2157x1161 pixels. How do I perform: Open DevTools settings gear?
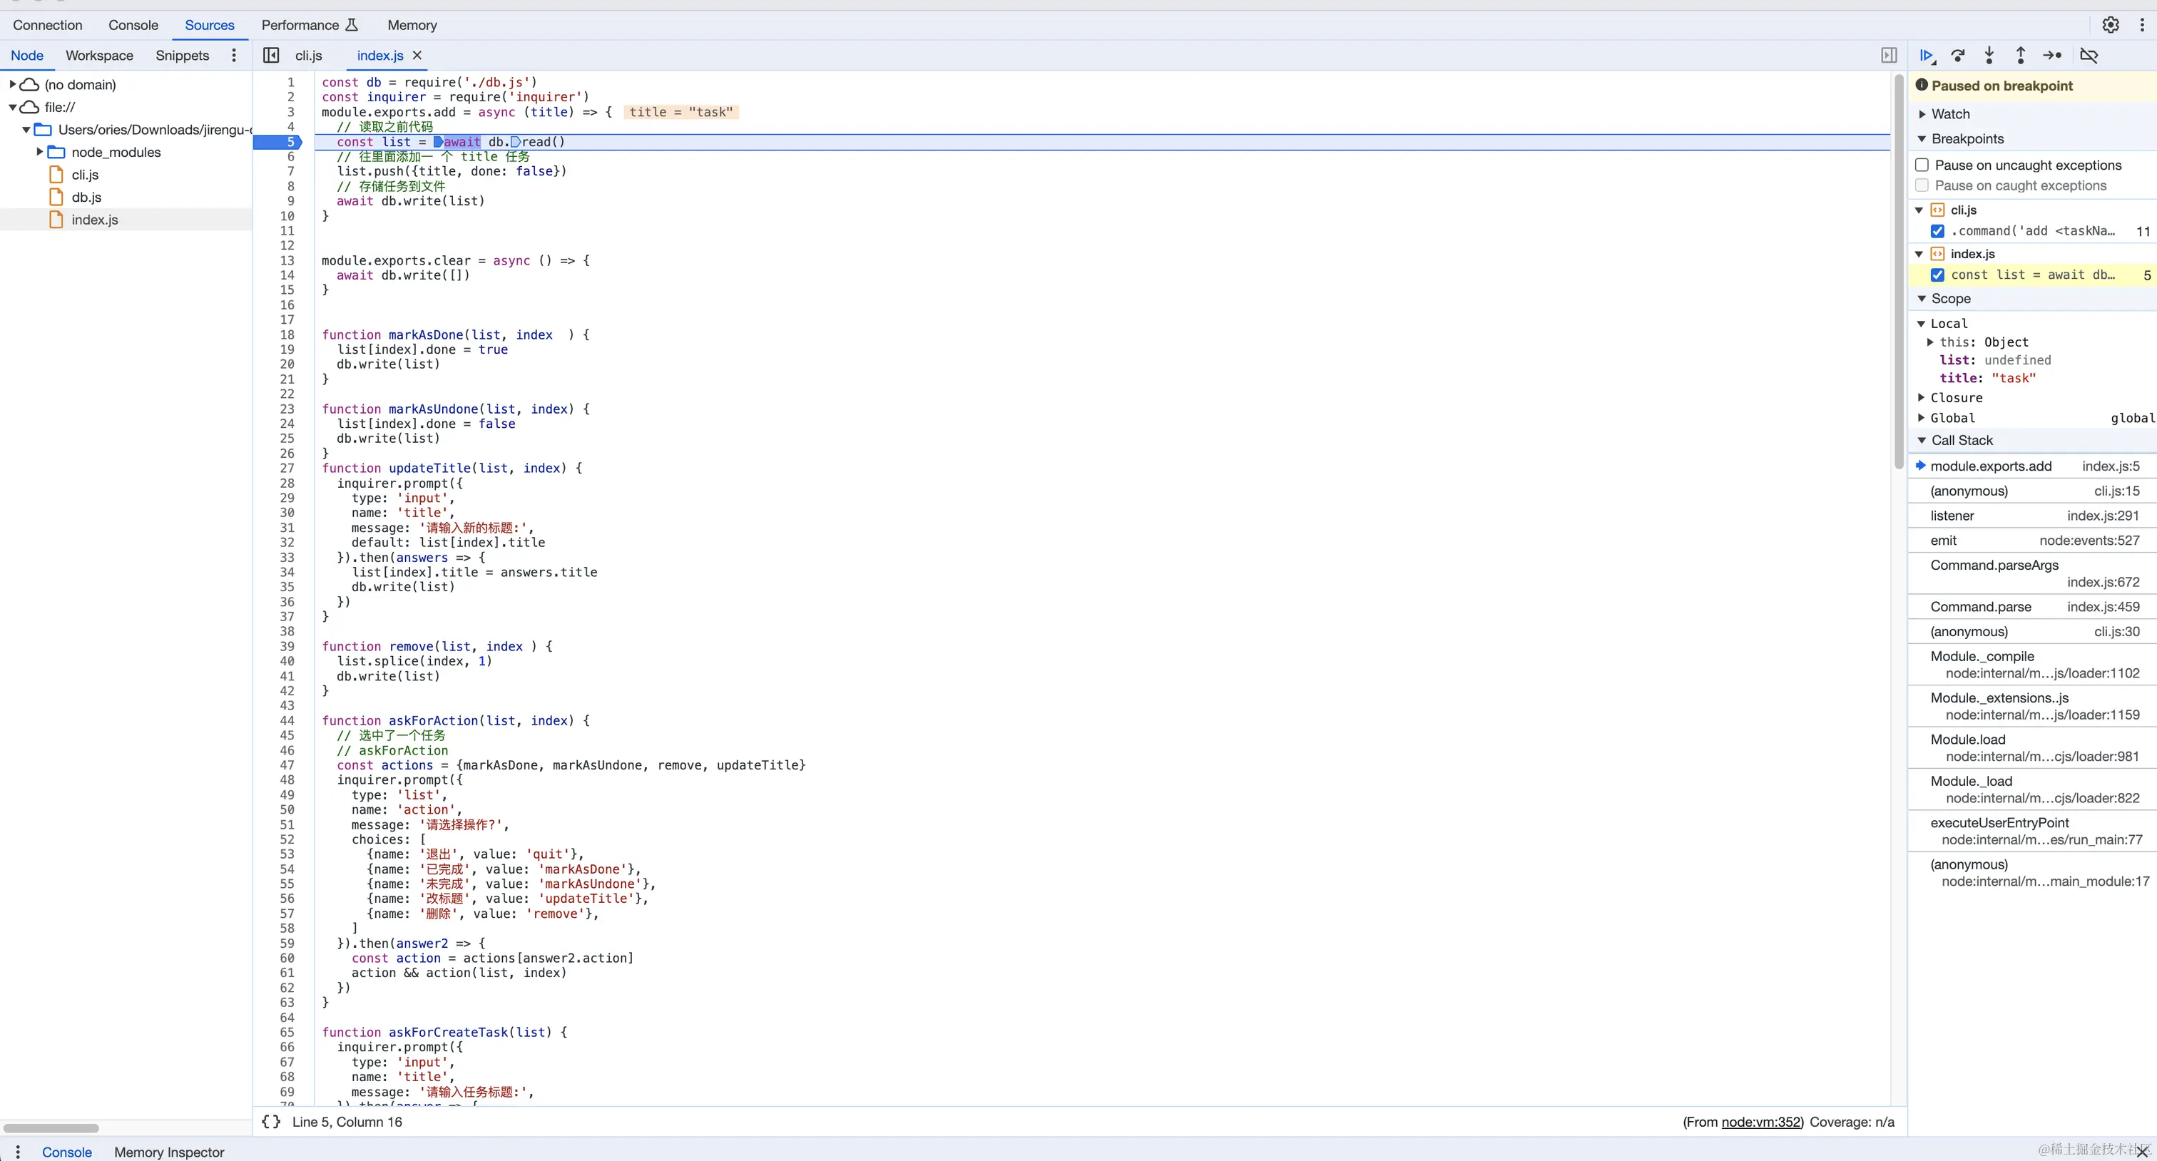pos(2110,25)
